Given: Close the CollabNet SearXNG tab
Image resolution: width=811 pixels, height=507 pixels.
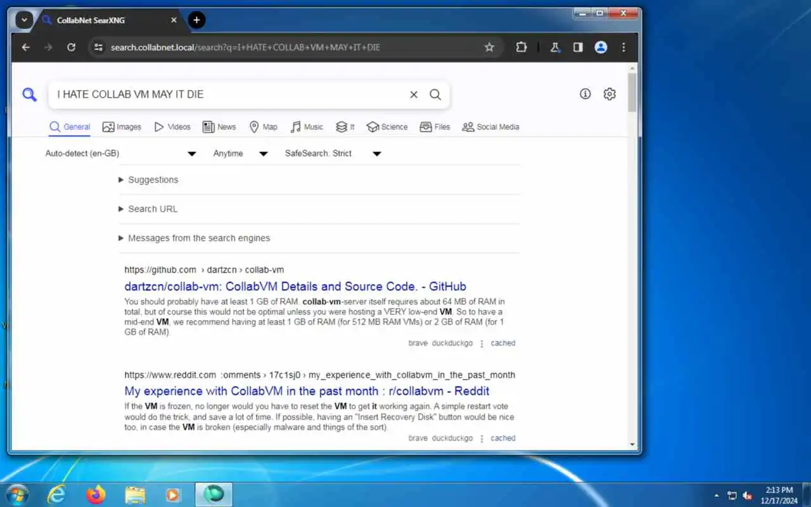Looking at the screenshot, I should tap(174, 20).
